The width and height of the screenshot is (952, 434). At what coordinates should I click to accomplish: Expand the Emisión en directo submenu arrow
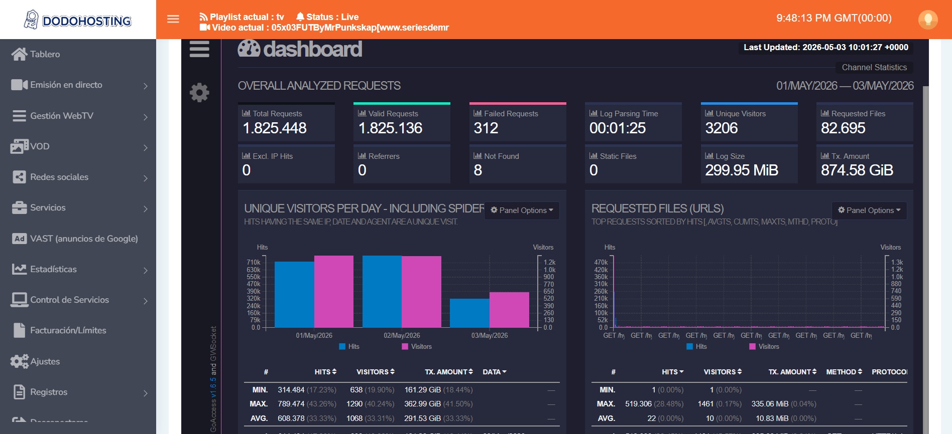pyautogui.click(x=146, y=86)
